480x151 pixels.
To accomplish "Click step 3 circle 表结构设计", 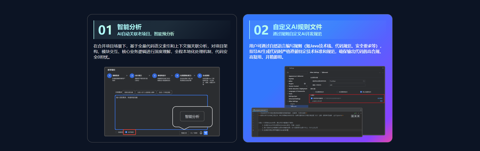I will click(155, 76).
